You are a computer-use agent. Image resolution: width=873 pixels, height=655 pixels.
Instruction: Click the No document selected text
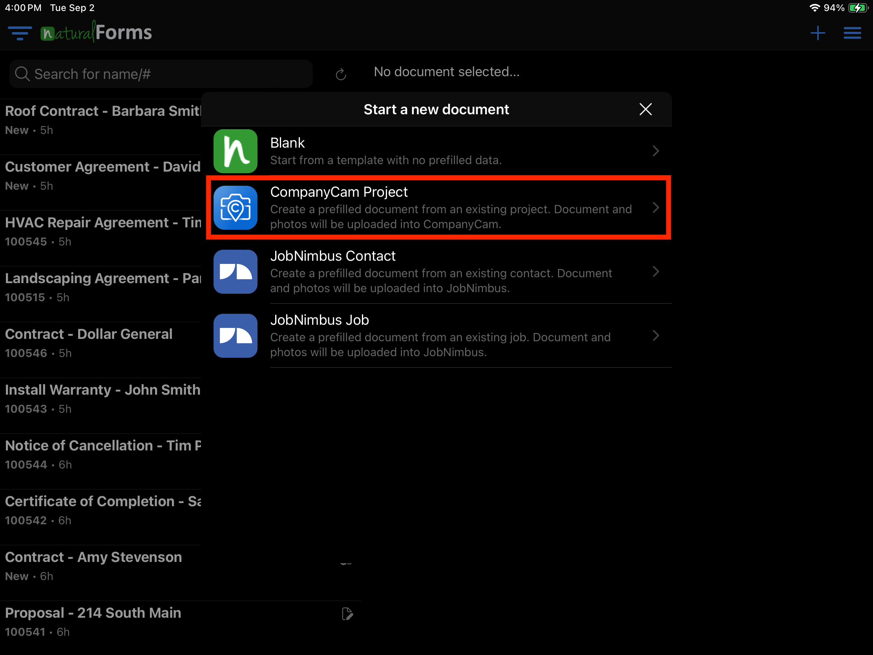click(447, 72)
